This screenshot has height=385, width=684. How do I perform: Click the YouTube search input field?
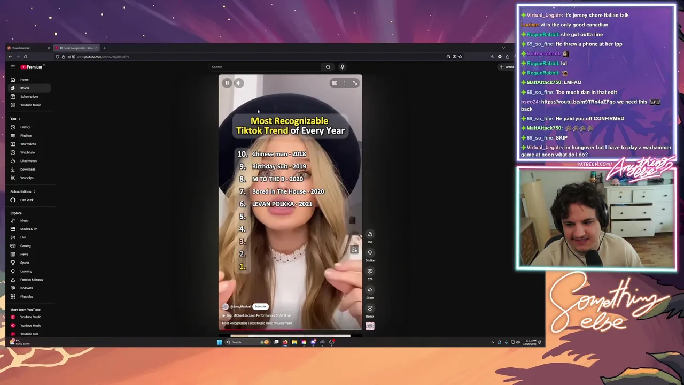[x=266, y=67]
